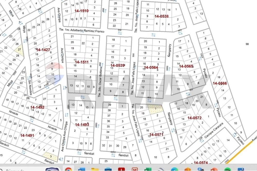The height and width of the screenshot is (171, 257).
Task: Click lot number 39
Action: [x=109, y=105]
